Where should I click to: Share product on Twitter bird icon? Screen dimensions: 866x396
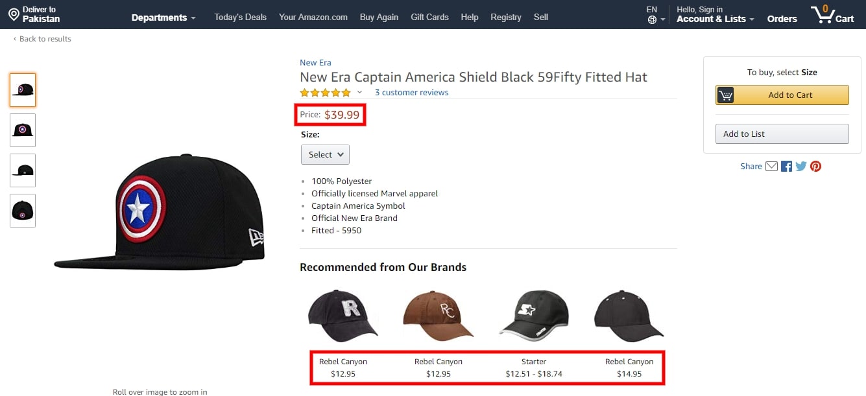(801, 167)
